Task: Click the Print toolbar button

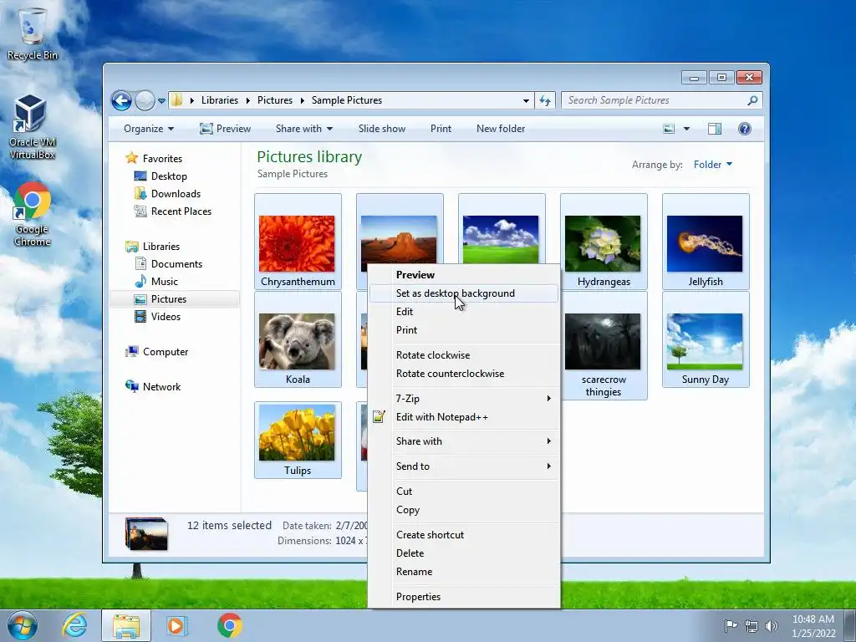Action: click(x=441, y=129)
